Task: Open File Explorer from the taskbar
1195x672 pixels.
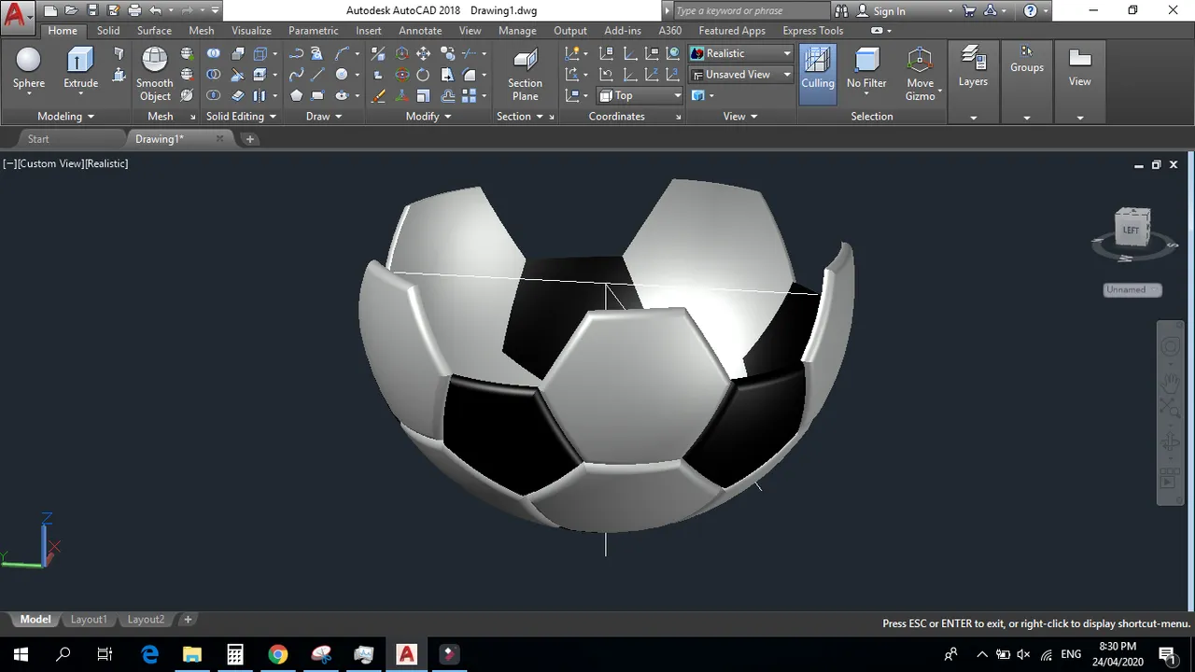Action: pos(192,653)
